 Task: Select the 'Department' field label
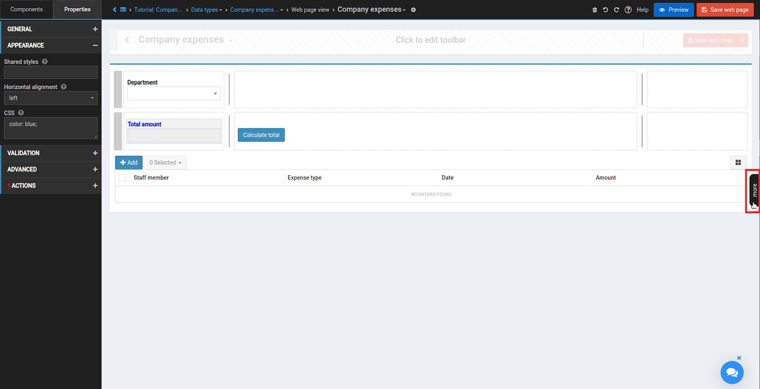tap(142, 82)
